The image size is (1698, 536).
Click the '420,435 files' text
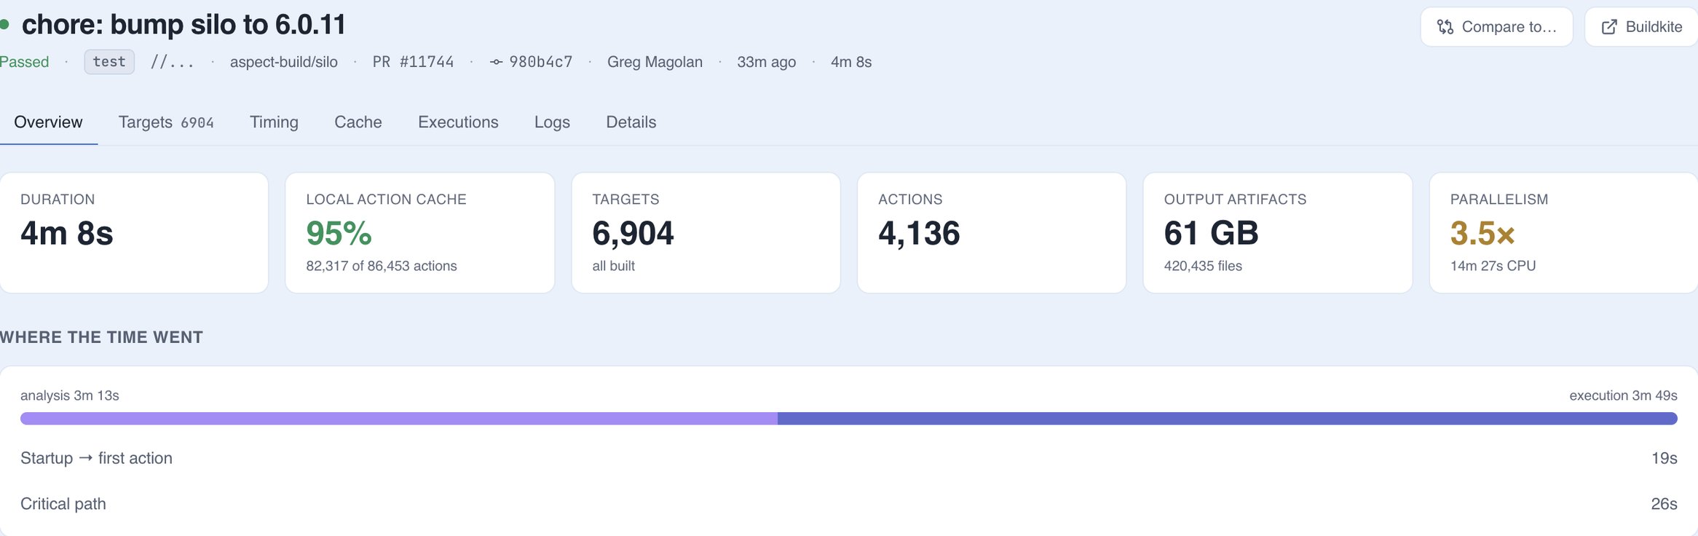point(1203,266)
